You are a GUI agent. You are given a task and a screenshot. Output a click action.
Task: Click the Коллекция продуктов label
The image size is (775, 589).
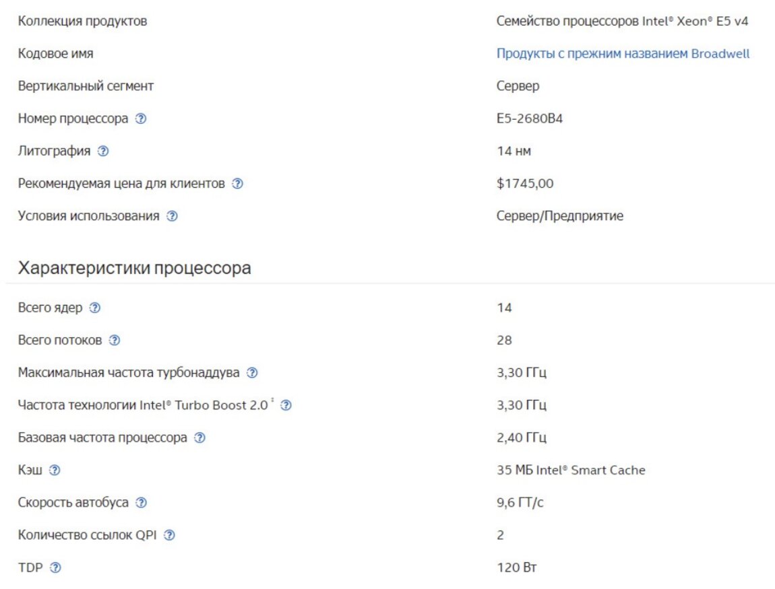pyautogui.click(x=83, y=21)
